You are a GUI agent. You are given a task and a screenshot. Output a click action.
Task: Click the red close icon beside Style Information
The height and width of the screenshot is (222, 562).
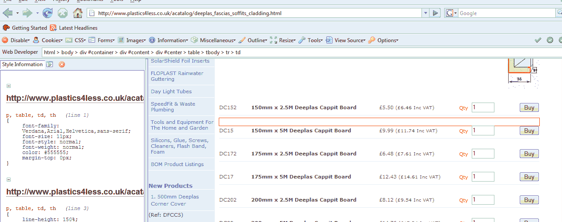point(62,64)
